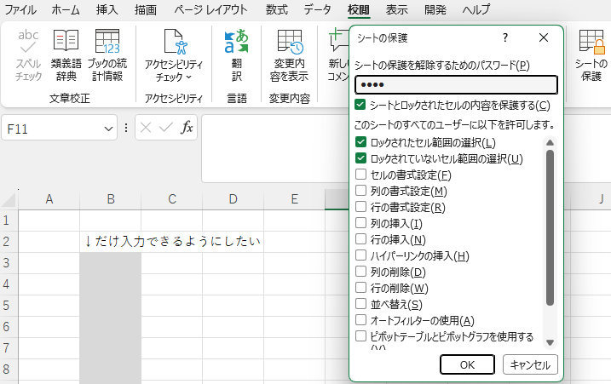This screenshot has width=611, height=384.
Task: Open the 類義語辞典 thesaurus
Action: pos(66,55)
